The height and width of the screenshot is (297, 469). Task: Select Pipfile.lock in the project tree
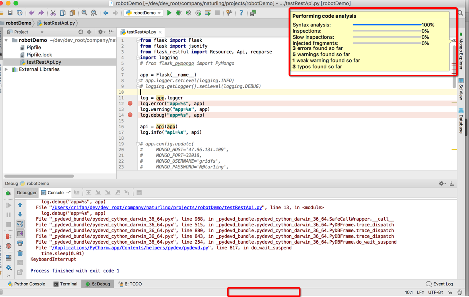point(39,55)
